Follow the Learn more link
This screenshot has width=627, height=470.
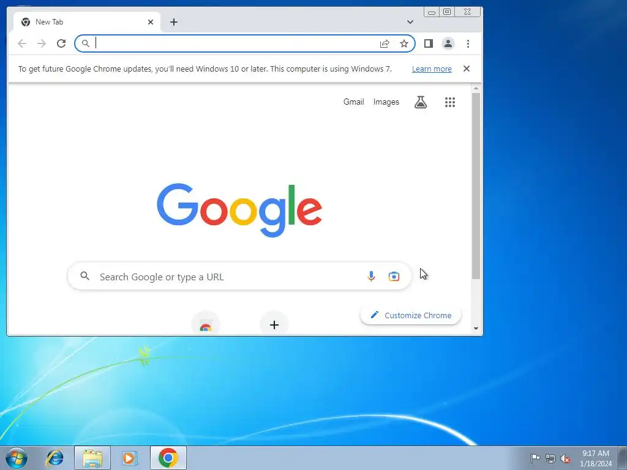pyautogui.click(x=432, y=69)
